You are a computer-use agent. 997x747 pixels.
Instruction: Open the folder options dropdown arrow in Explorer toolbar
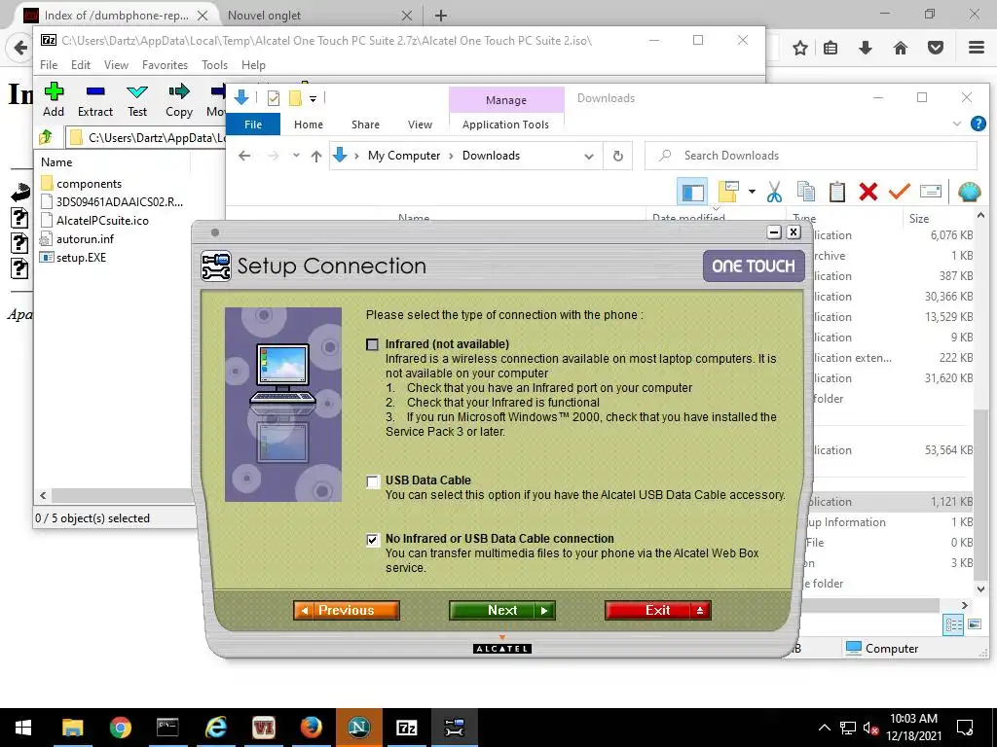(752, 192)
